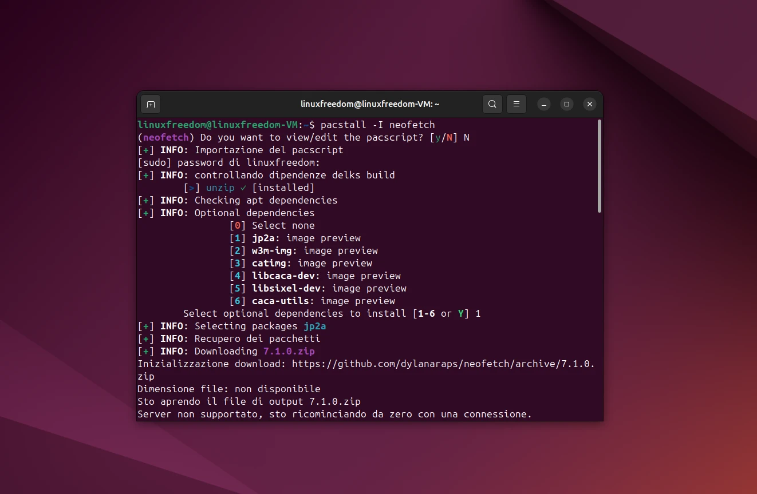Open the terminal hamburger menu
The width and height of the screenshot is (757, 494).
[x=516, y=104]
